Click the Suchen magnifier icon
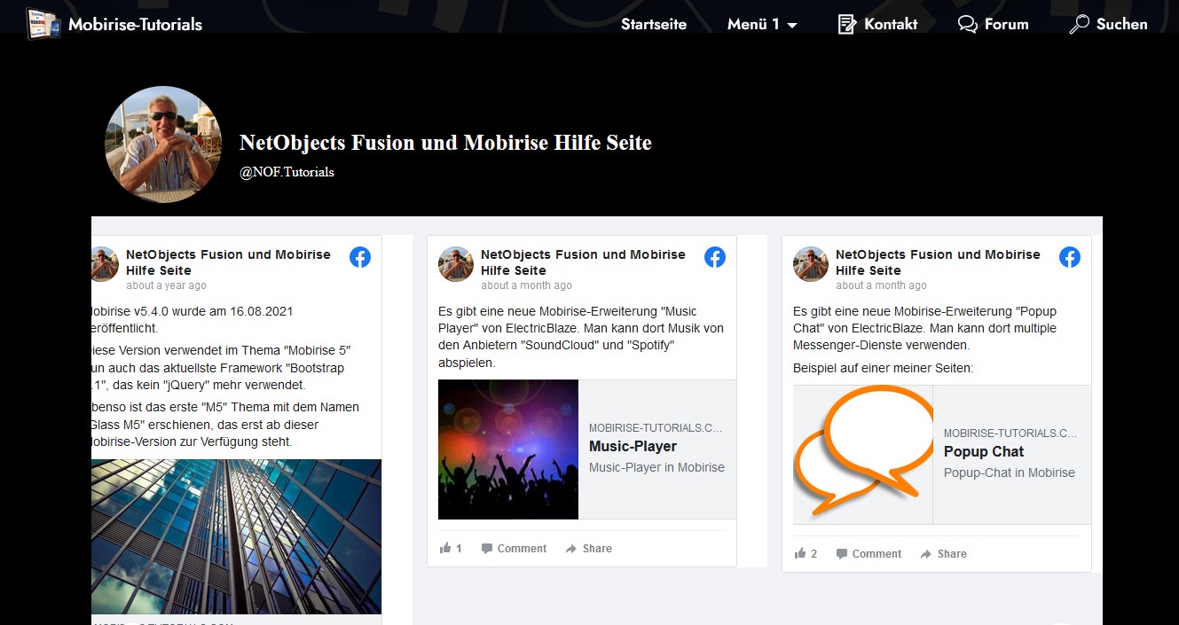The width and height of the screenshot is (1179, 625). point(1079,24)
